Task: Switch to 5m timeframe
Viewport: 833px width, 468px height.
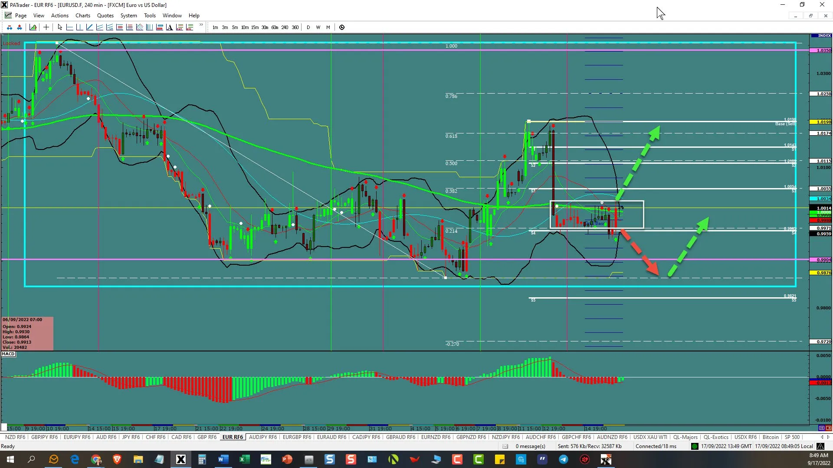Action: pos(235,27)
